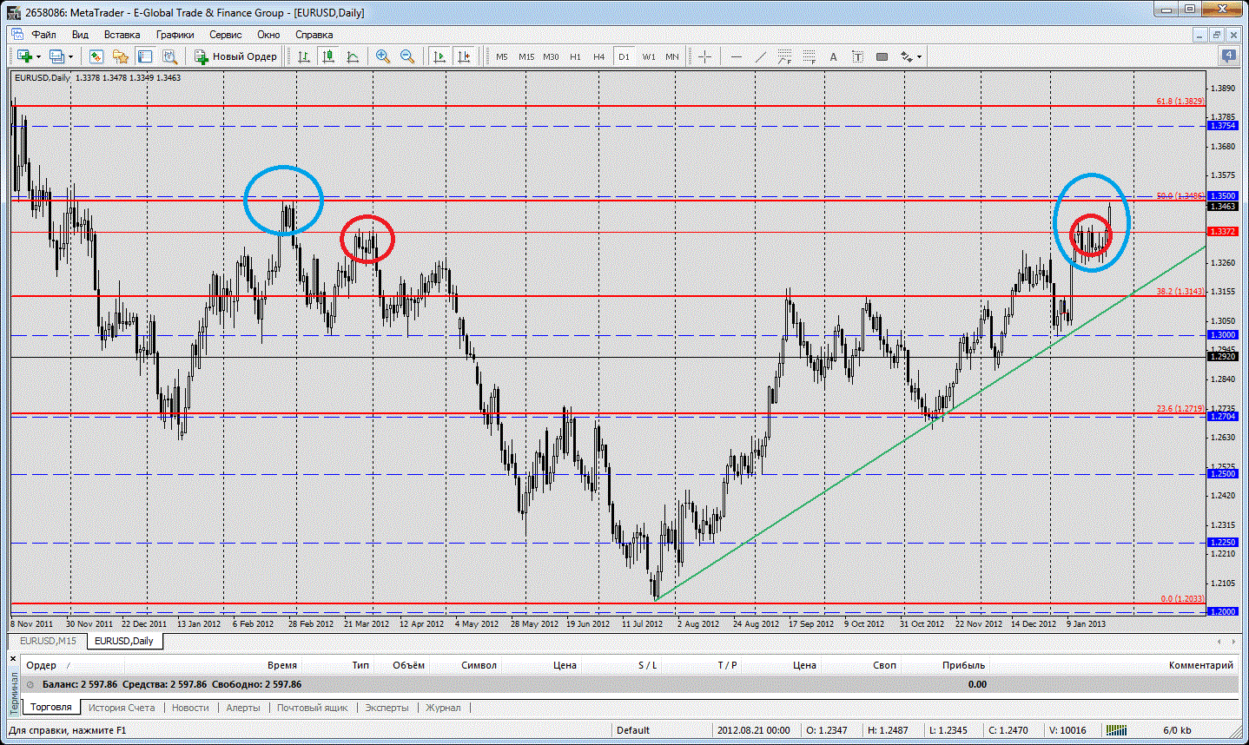
Task: Select the crosshair cursor tool
Action: coord(704,56)
